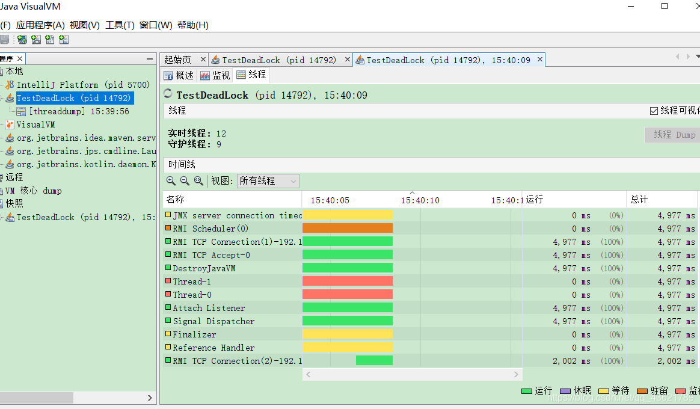Image resolution: width=700 pixels, height=409 pixels.
Task: Switch to the 起始页 tab
Action: (x=178, y=60)
